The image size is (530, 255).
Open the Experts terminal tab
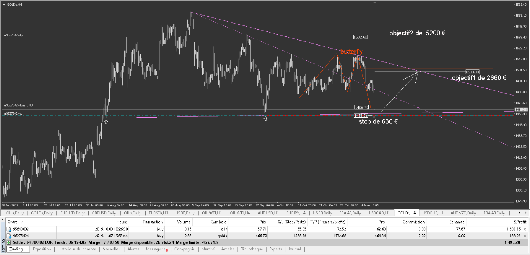(x=276, y=249)
